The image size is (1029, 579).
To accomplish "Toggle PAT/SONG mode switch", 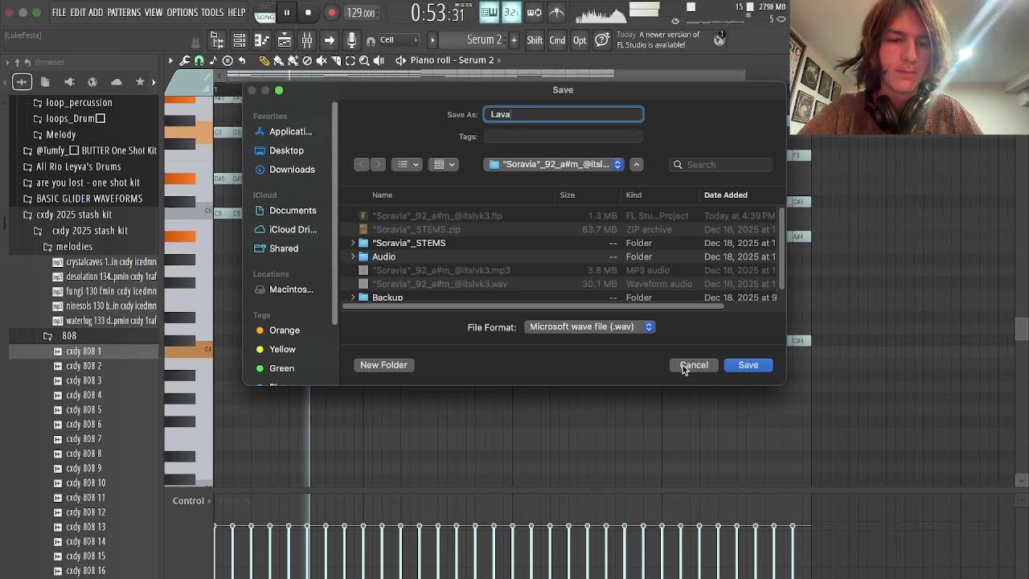I will (264, 13).
